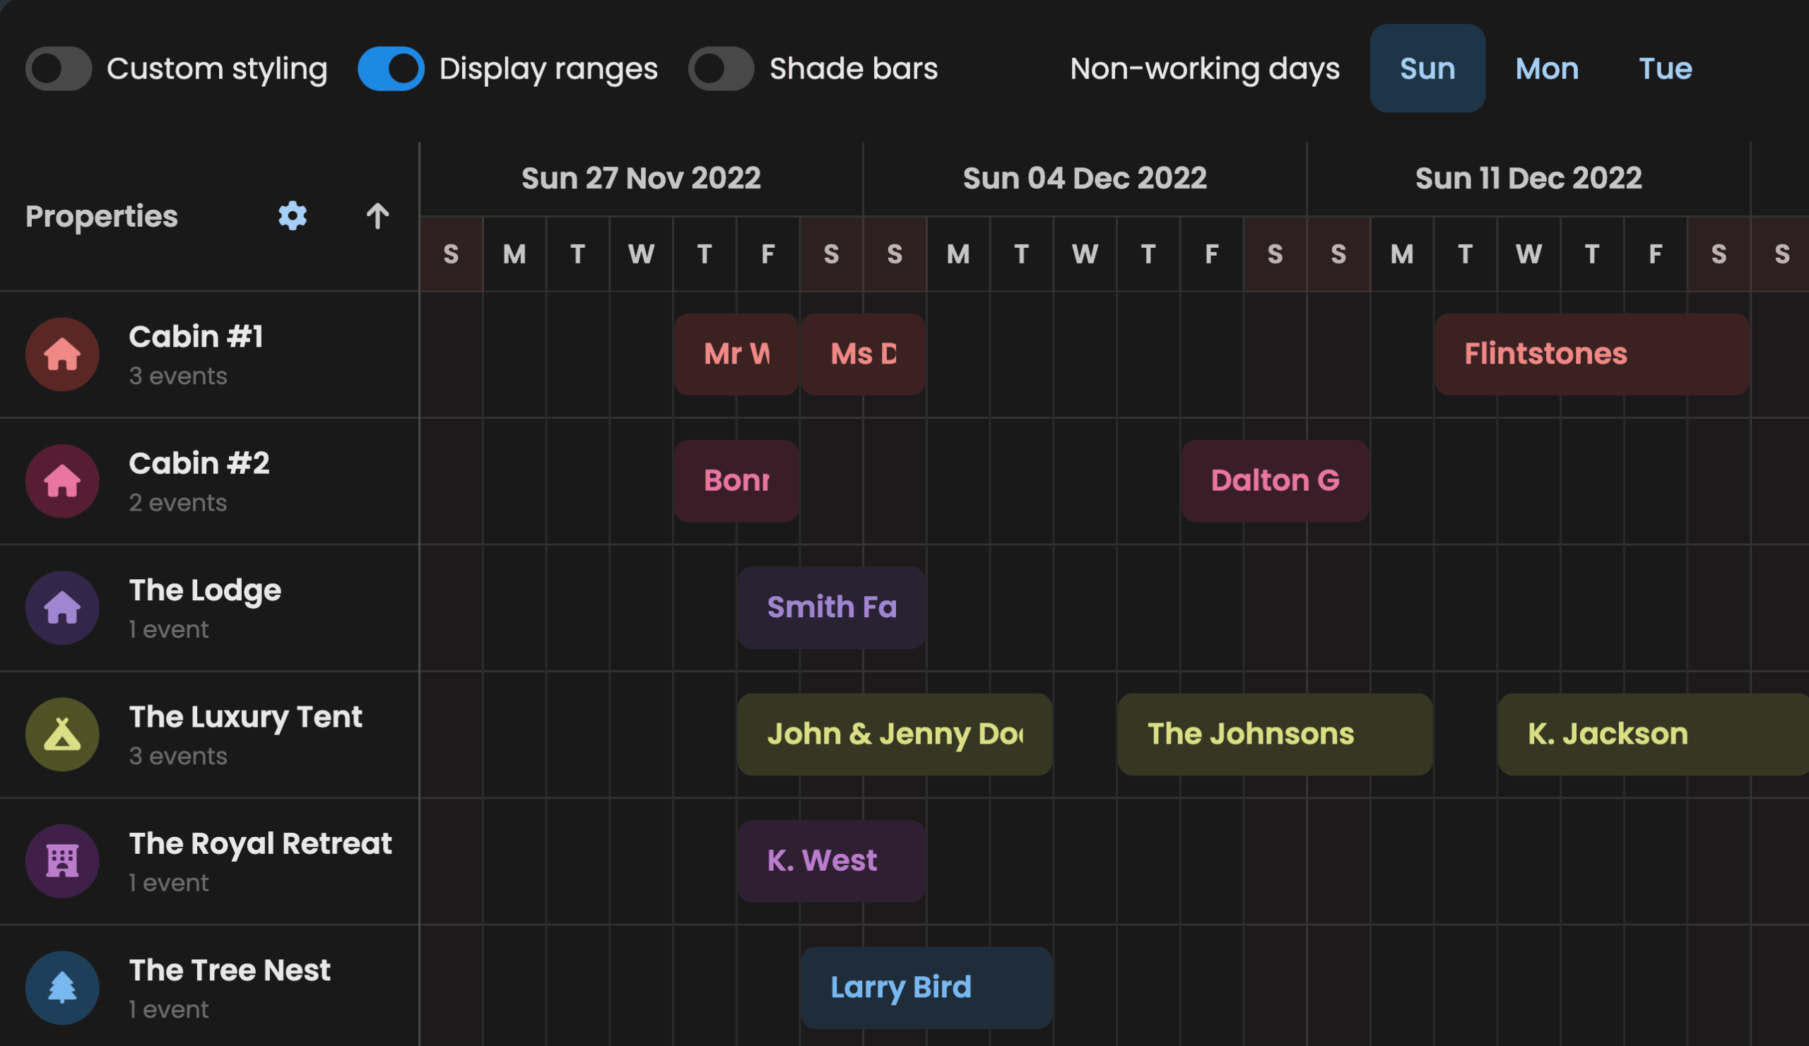Click The Lodge purple house icon
The width and height of the screenshot is (1809, 1046).
(62, 607)
